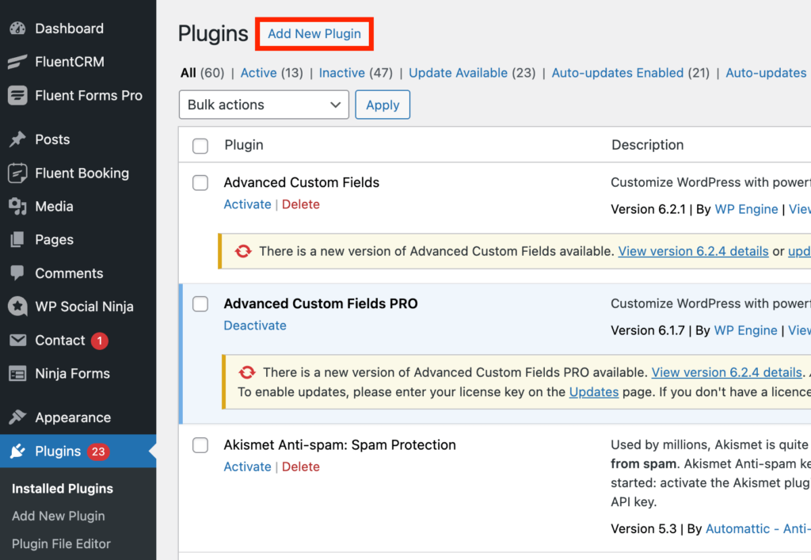The width and height of the screenshot is (811, 560).
Task: Check the select-all checkbox in the header
Action: coord(200,146)
